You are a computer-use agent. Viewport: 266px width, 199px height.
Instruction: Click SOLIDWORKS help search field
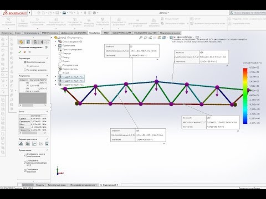point(248,13)
